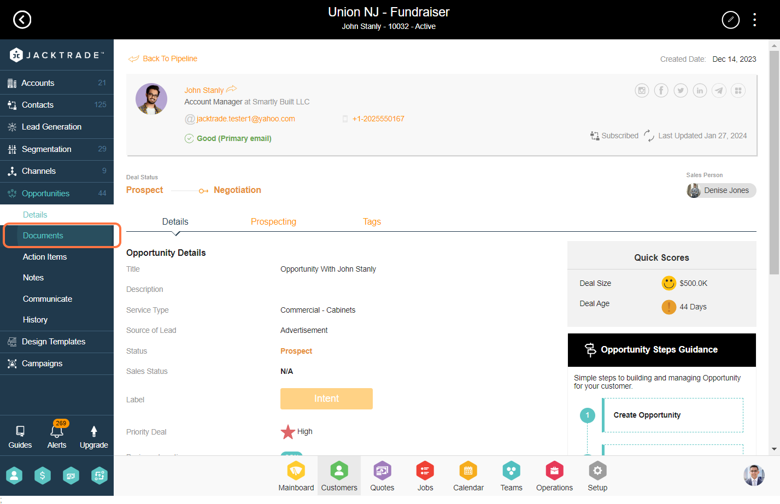Image resolution: width=780 pixels, height=504 pixels.
Task: Open the LinkedIn social icon
Action: [x=700, y=91]
